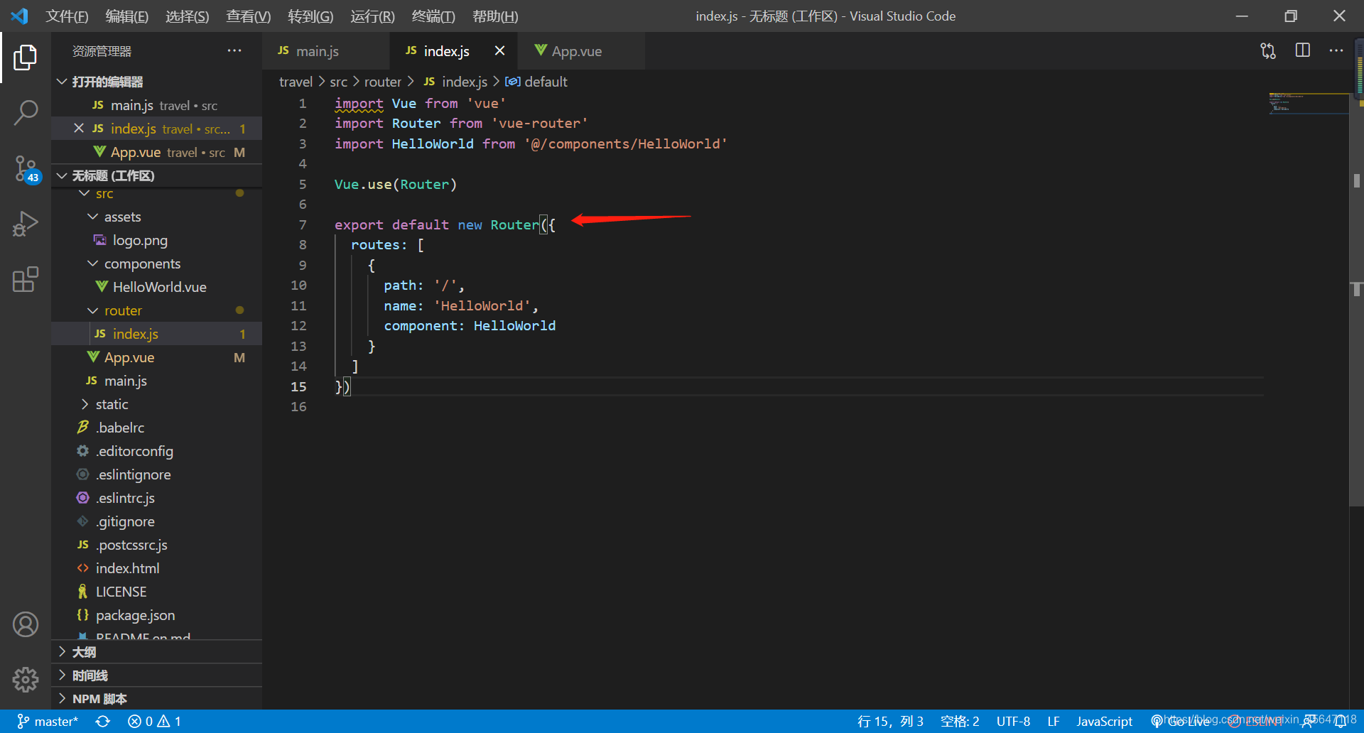Image resolution: width=1364 pixels, height=733 pixels.
Task: Expand the NPM 脚本 section
Action: pos(156,699)
